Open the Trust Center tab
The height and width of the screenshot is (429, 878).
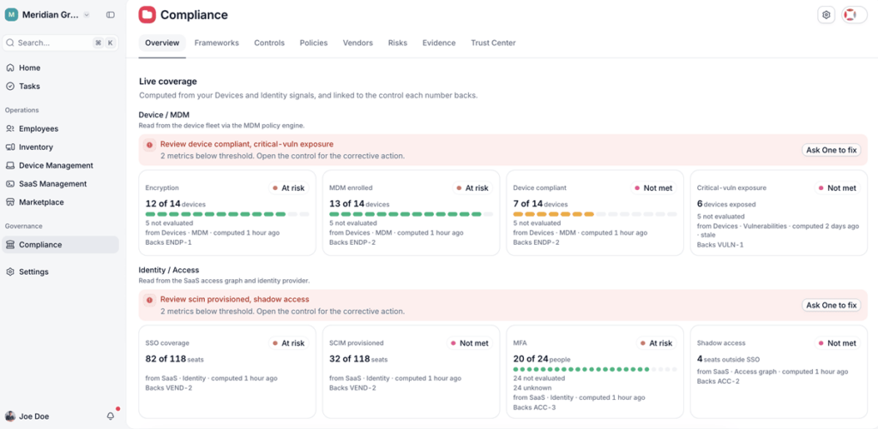[x=493, y=43]
